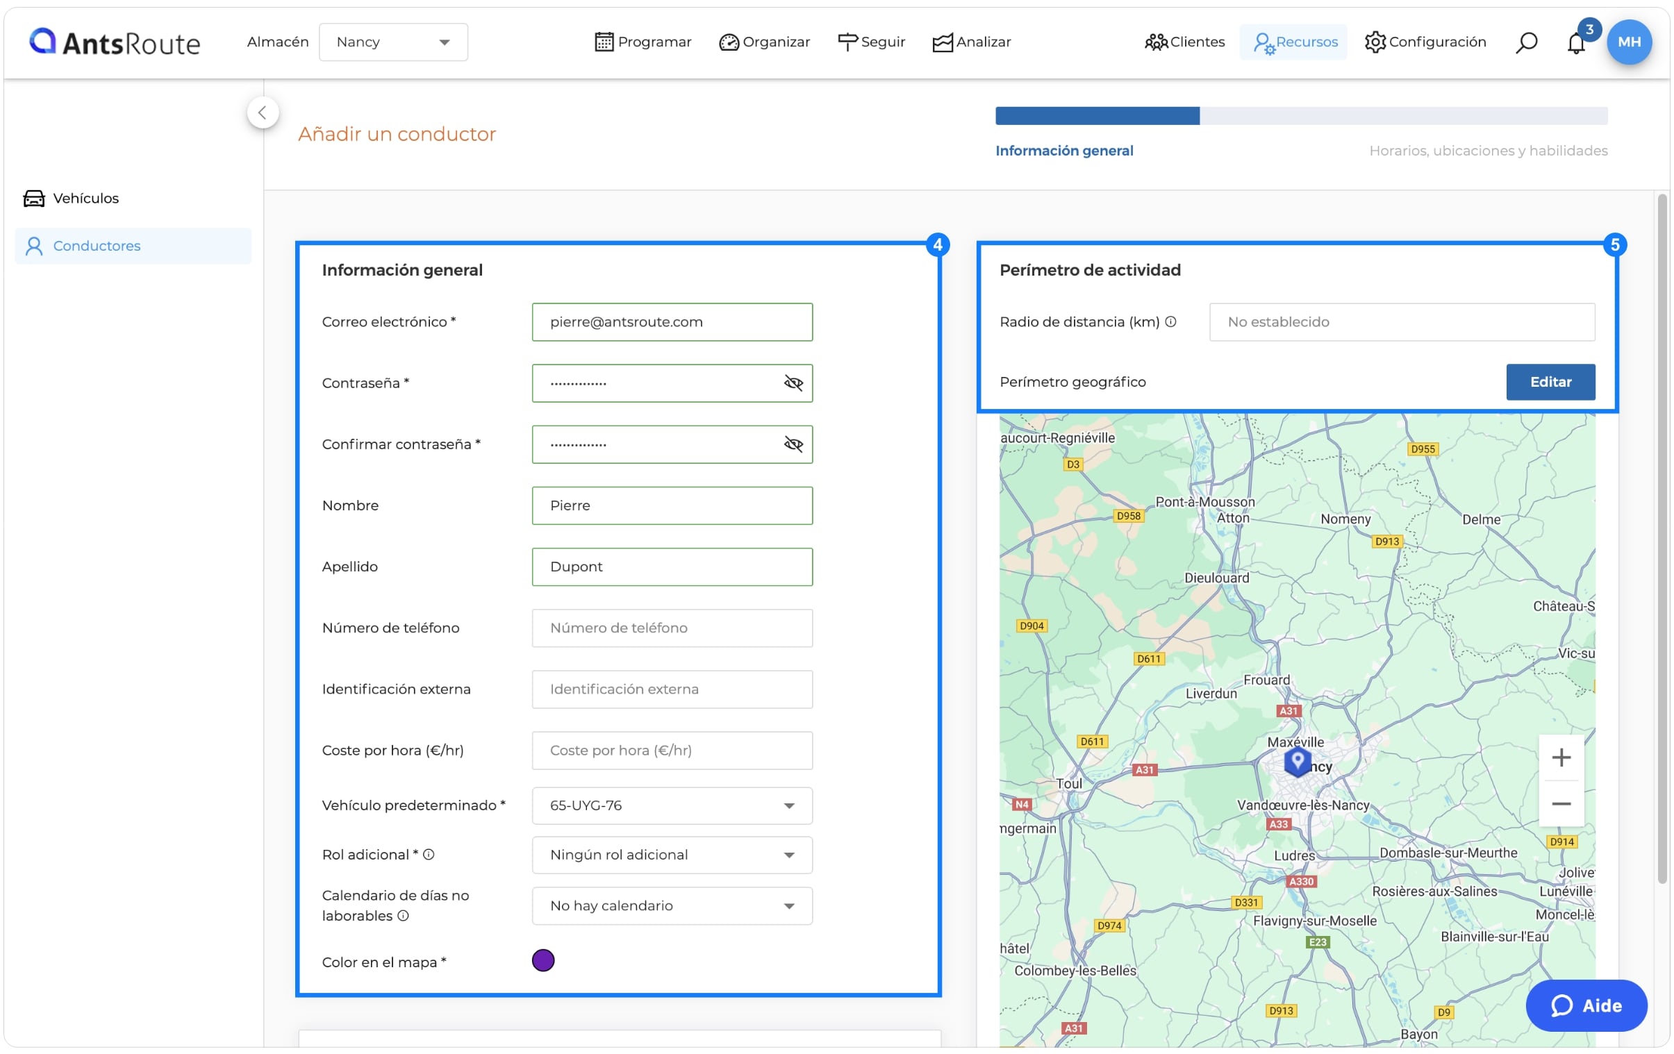Viewport: 1674px width, 1054px height.
Task: Show the Contraseña password text
Action: coord(793,383)
